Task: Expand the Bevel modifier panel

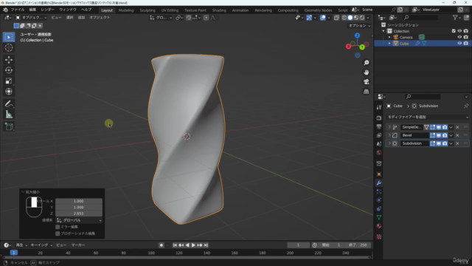Action: pos(389,135)
